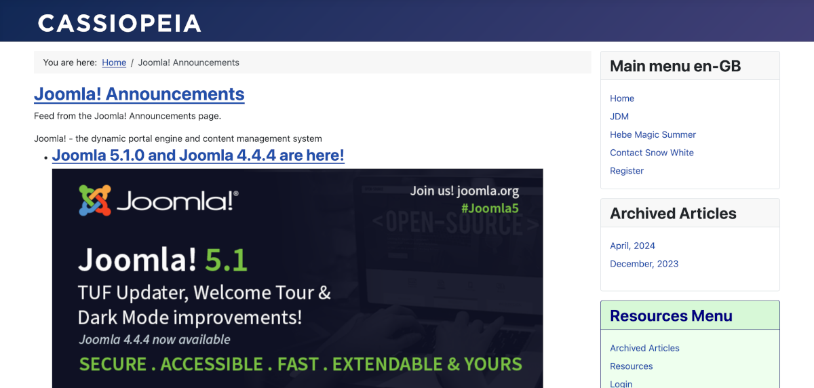814x388 pixels.
Task: Click the Joomla! logo in banner
Action: (x=158, y=200)
